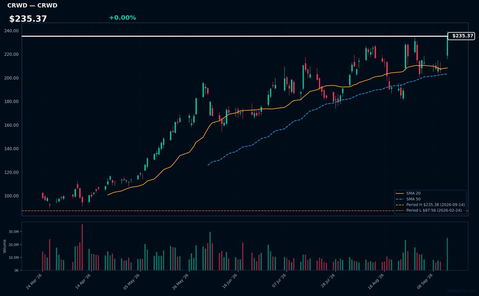479x296 pixels.
Task: Click the 180.00 price axis label
Action: click(12, 101)
